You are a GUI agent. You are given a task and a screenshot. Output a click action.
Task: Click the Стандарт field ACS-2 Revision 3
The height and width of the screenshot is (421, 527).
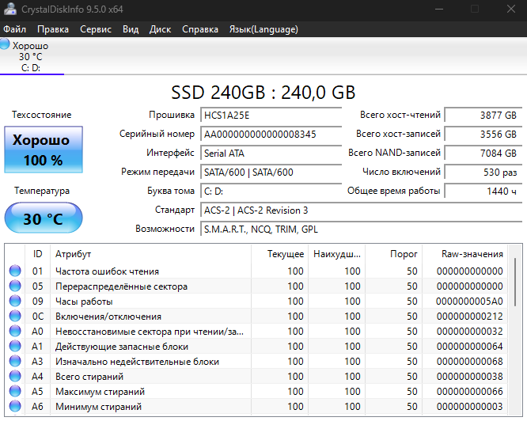click(x=361, y=210)
